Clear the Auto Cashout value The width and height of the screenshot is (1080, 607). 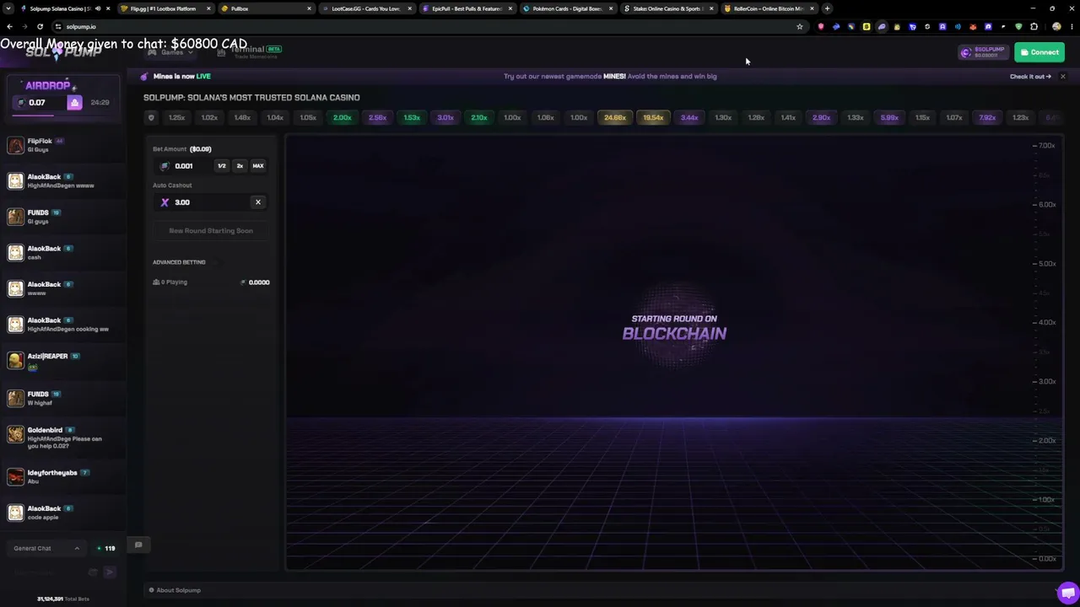258,202
